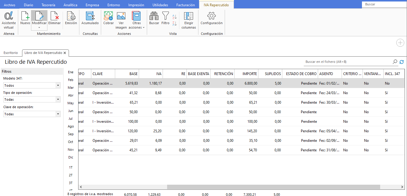407x196 pixels.
Task: Click the ESTADO DE COBRO column header
Action: [300, 74]
